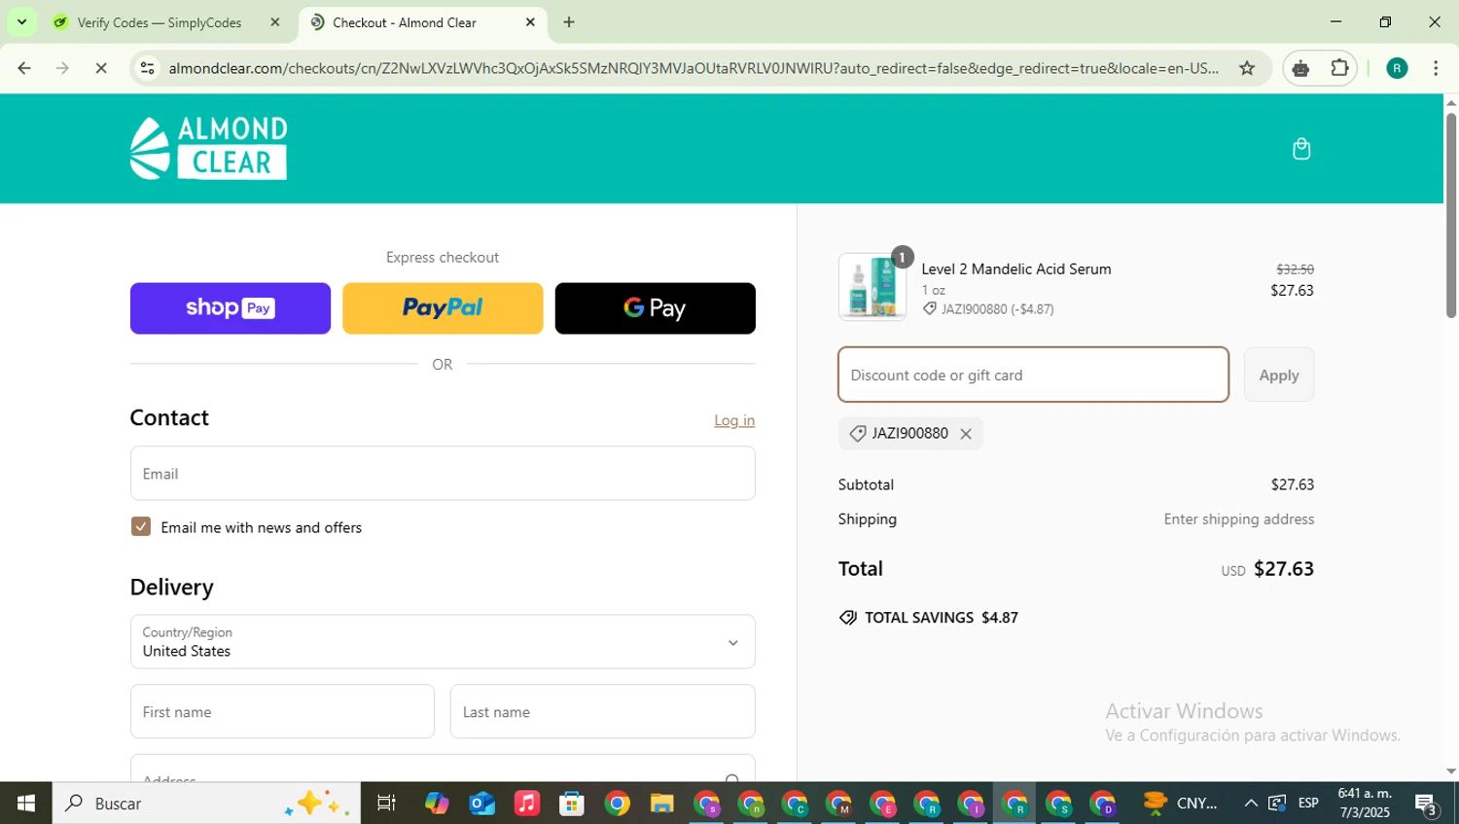The width and height of the screenshot is (1459, 824).
Task: Click the Level 2 Mandelic Acid Serum thumbnail
Action: coord(872,287)
